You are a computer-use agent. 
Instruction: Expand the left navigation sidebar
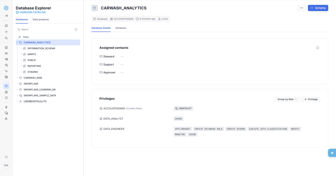click(6, 16)
